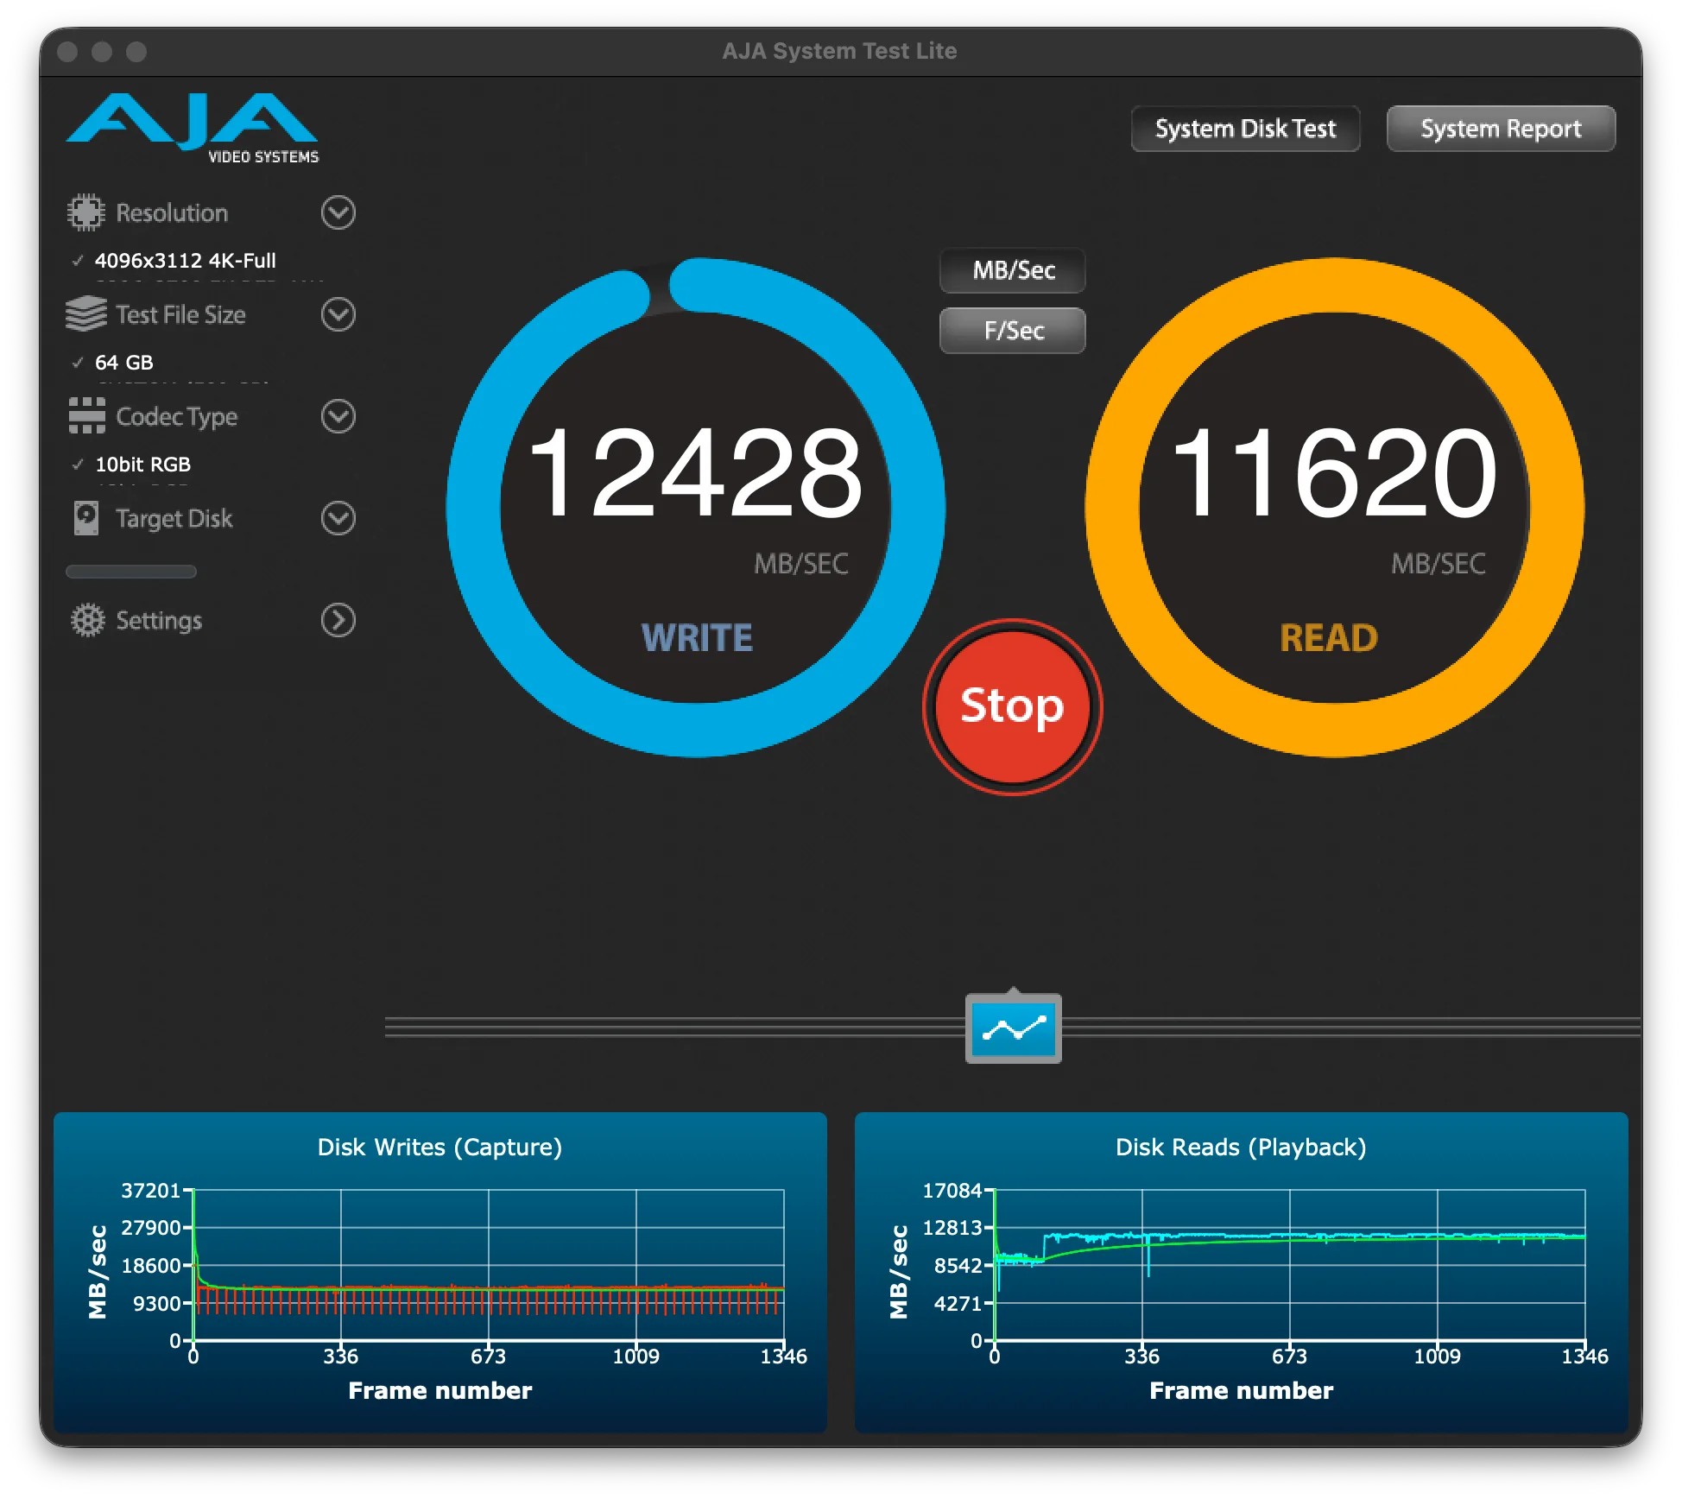Click the orange READ speed gauge
This screenshot has height=1499, width=1682.
click(x=1334, y=508)
